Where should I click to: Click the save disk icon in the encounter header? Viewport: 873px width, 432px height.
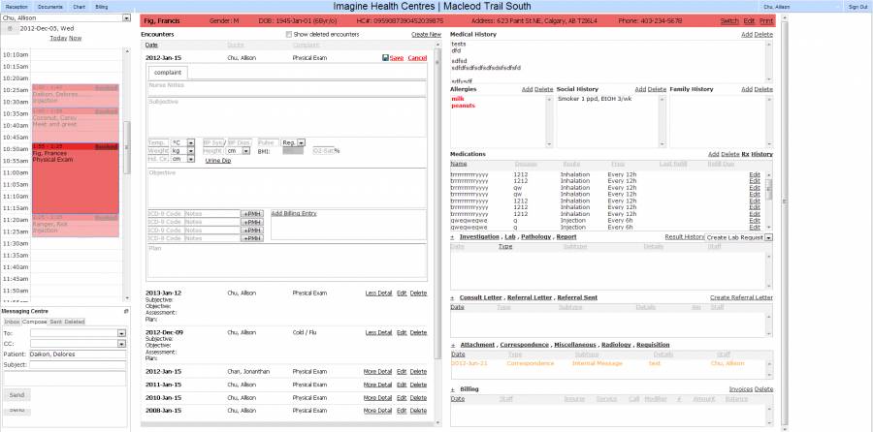385,58
